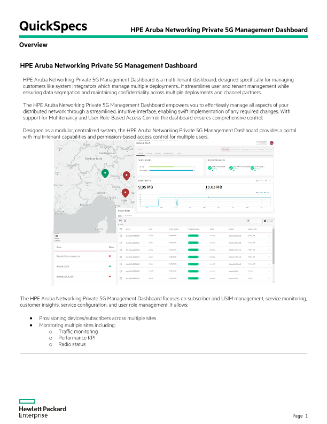Screen dimensions: 327x424
Task: Tick the select-all checkbox in the table header
Action: click(x=121, y=229)
